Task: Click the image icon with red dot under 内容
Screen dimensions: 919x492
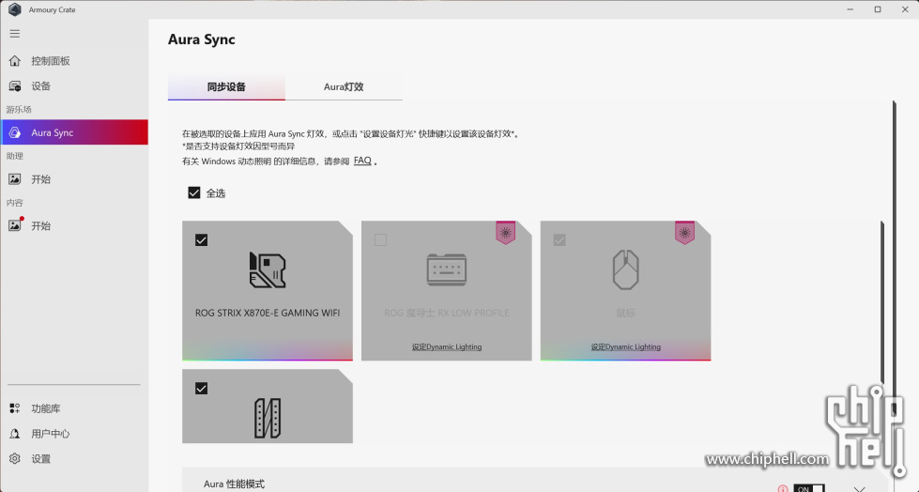Action: click(15, 224)
